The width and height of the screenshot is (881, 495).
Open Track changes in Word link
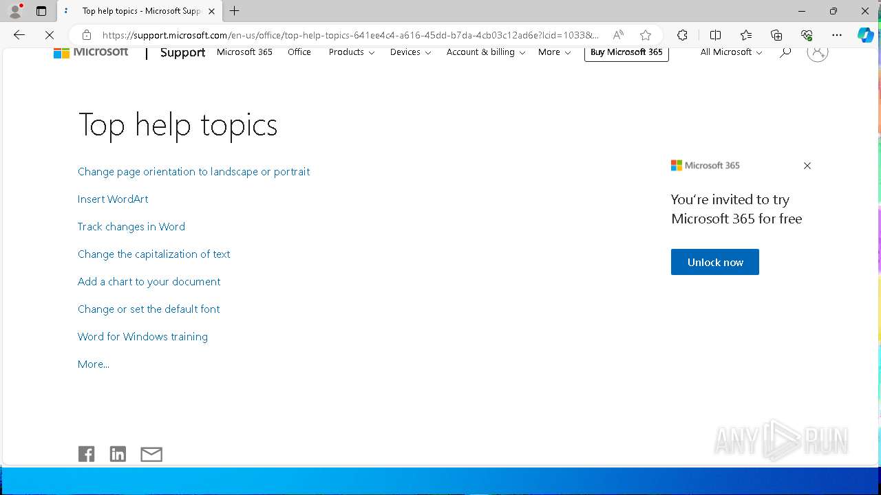(131, 227)
